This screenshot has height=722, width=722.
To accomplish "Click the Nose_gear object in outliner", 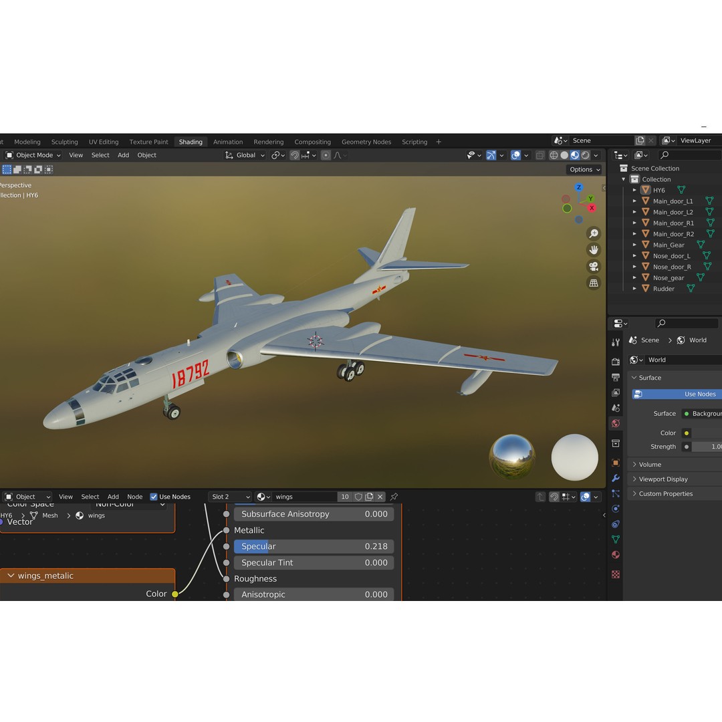I will point(669,277).
